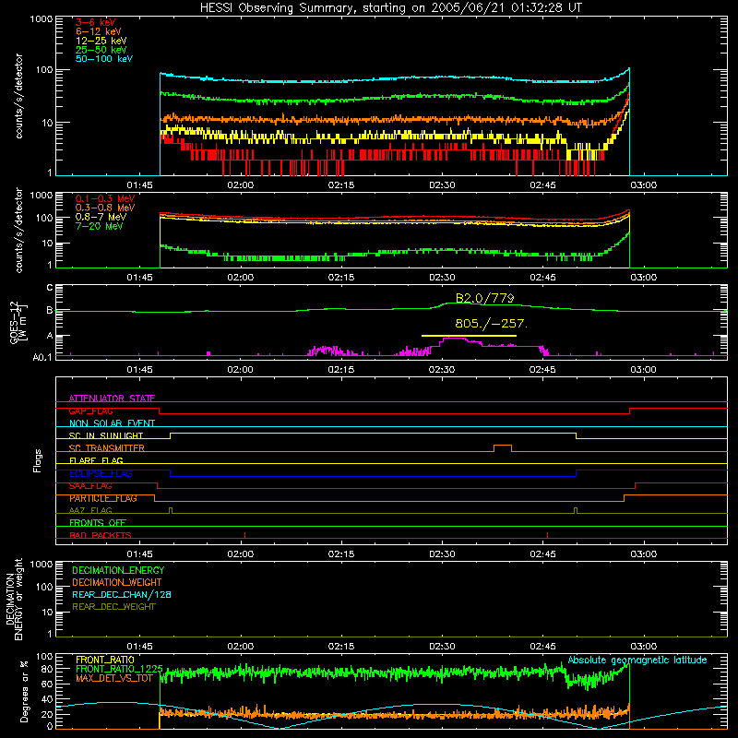Select the orange 6-12 keV legend label
Viewport: 738px width, 738px height.
coord(98,31)
